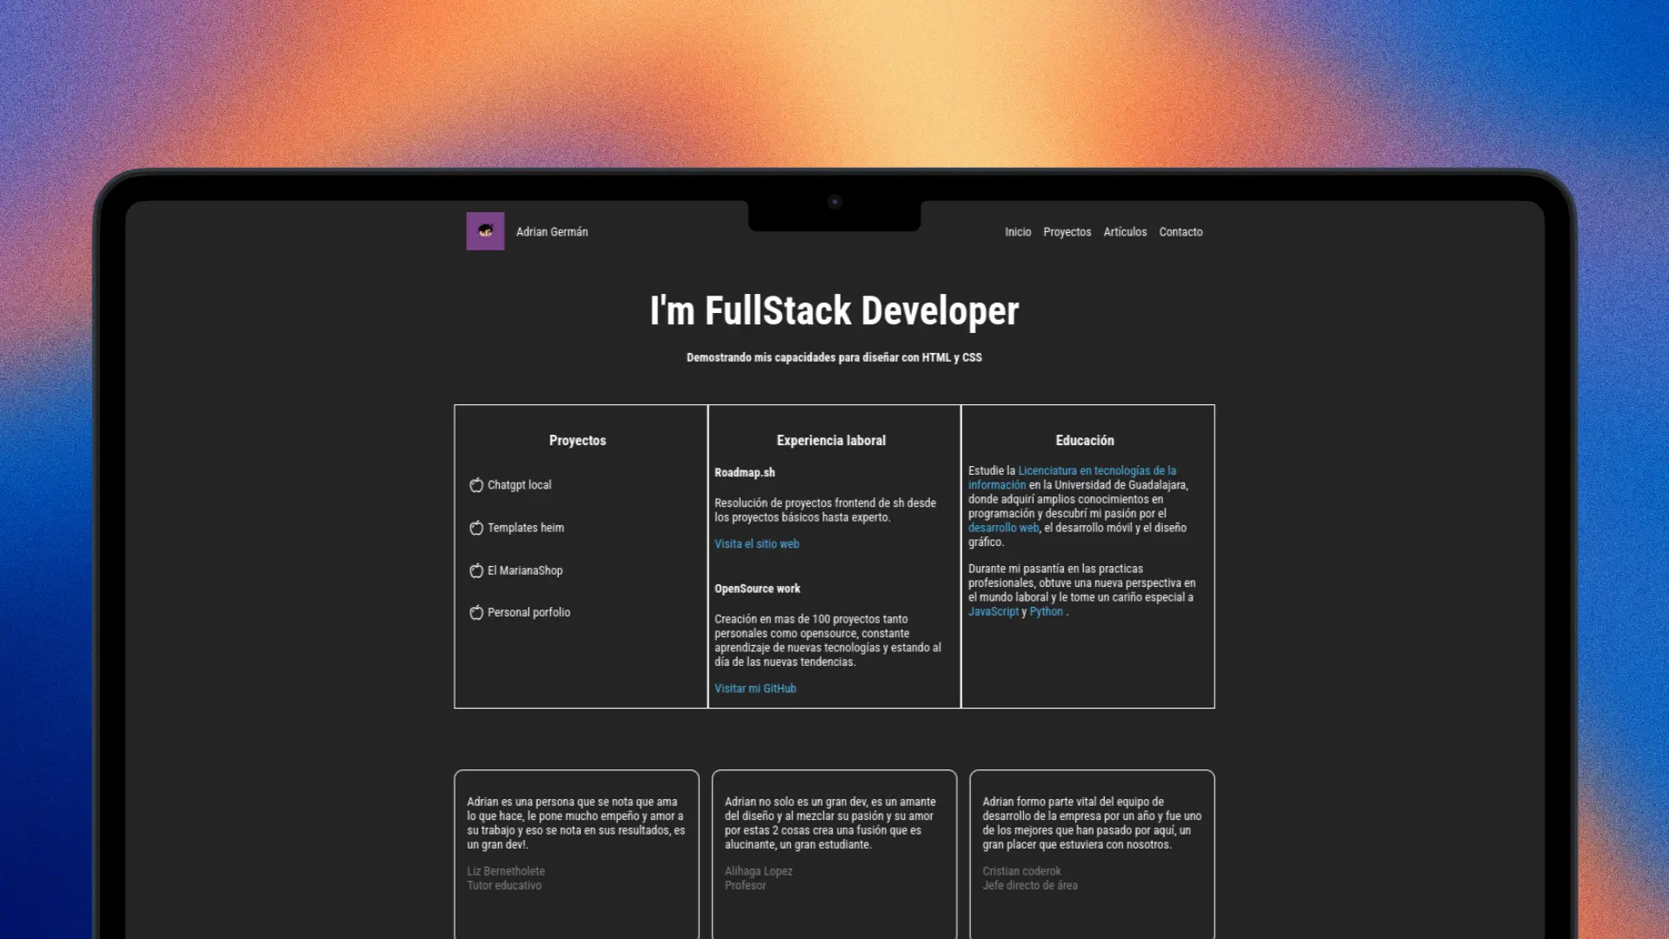
Task: Click the Alihaga Lopez testimonial author
Action: 759,871
